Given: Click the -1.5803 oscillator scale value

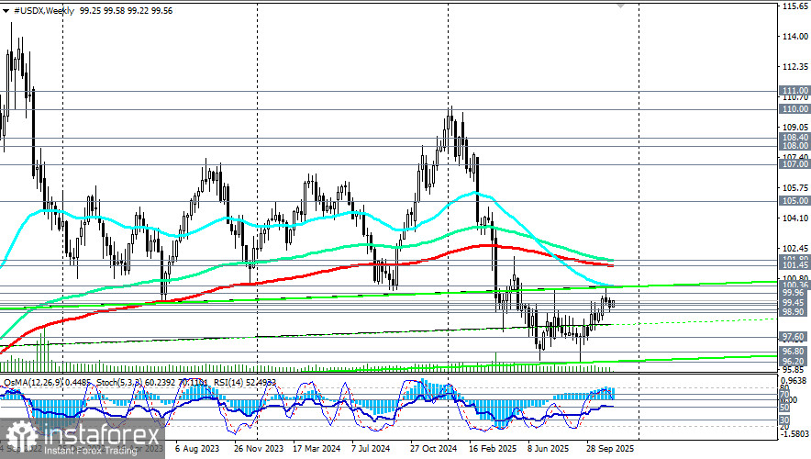Looking at the screenshot, I should pyautogui.click(x=796, y=435).
